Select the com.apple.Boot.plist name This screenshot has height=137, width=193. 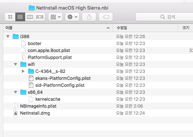point(49,51)
